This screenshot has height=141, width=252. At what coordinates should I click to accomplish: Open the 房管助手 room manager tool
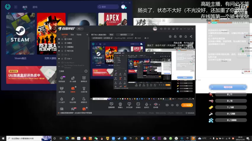click(84, 100)
